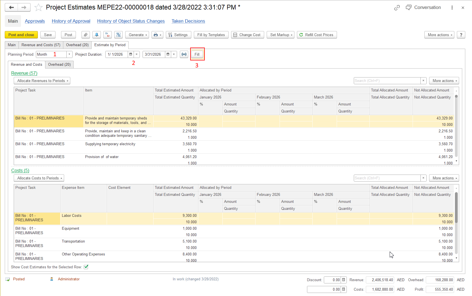The width and height of the screenshot is (472, 296).
Task: Close the Project Estimates document
Action: pos(463,8)
